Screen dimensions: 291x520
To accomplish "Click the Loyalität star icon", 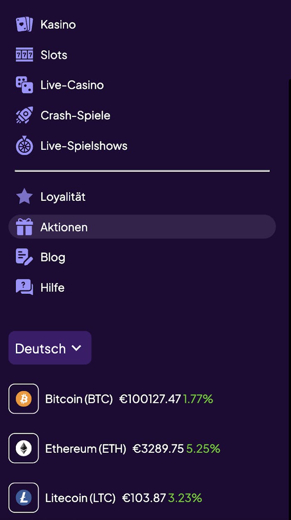I will click(24, 196).
